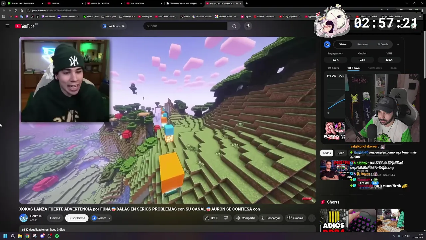Select the 1st 7 days range
Image resolution: width=426 pixels, height=240 pixels.
353,68
